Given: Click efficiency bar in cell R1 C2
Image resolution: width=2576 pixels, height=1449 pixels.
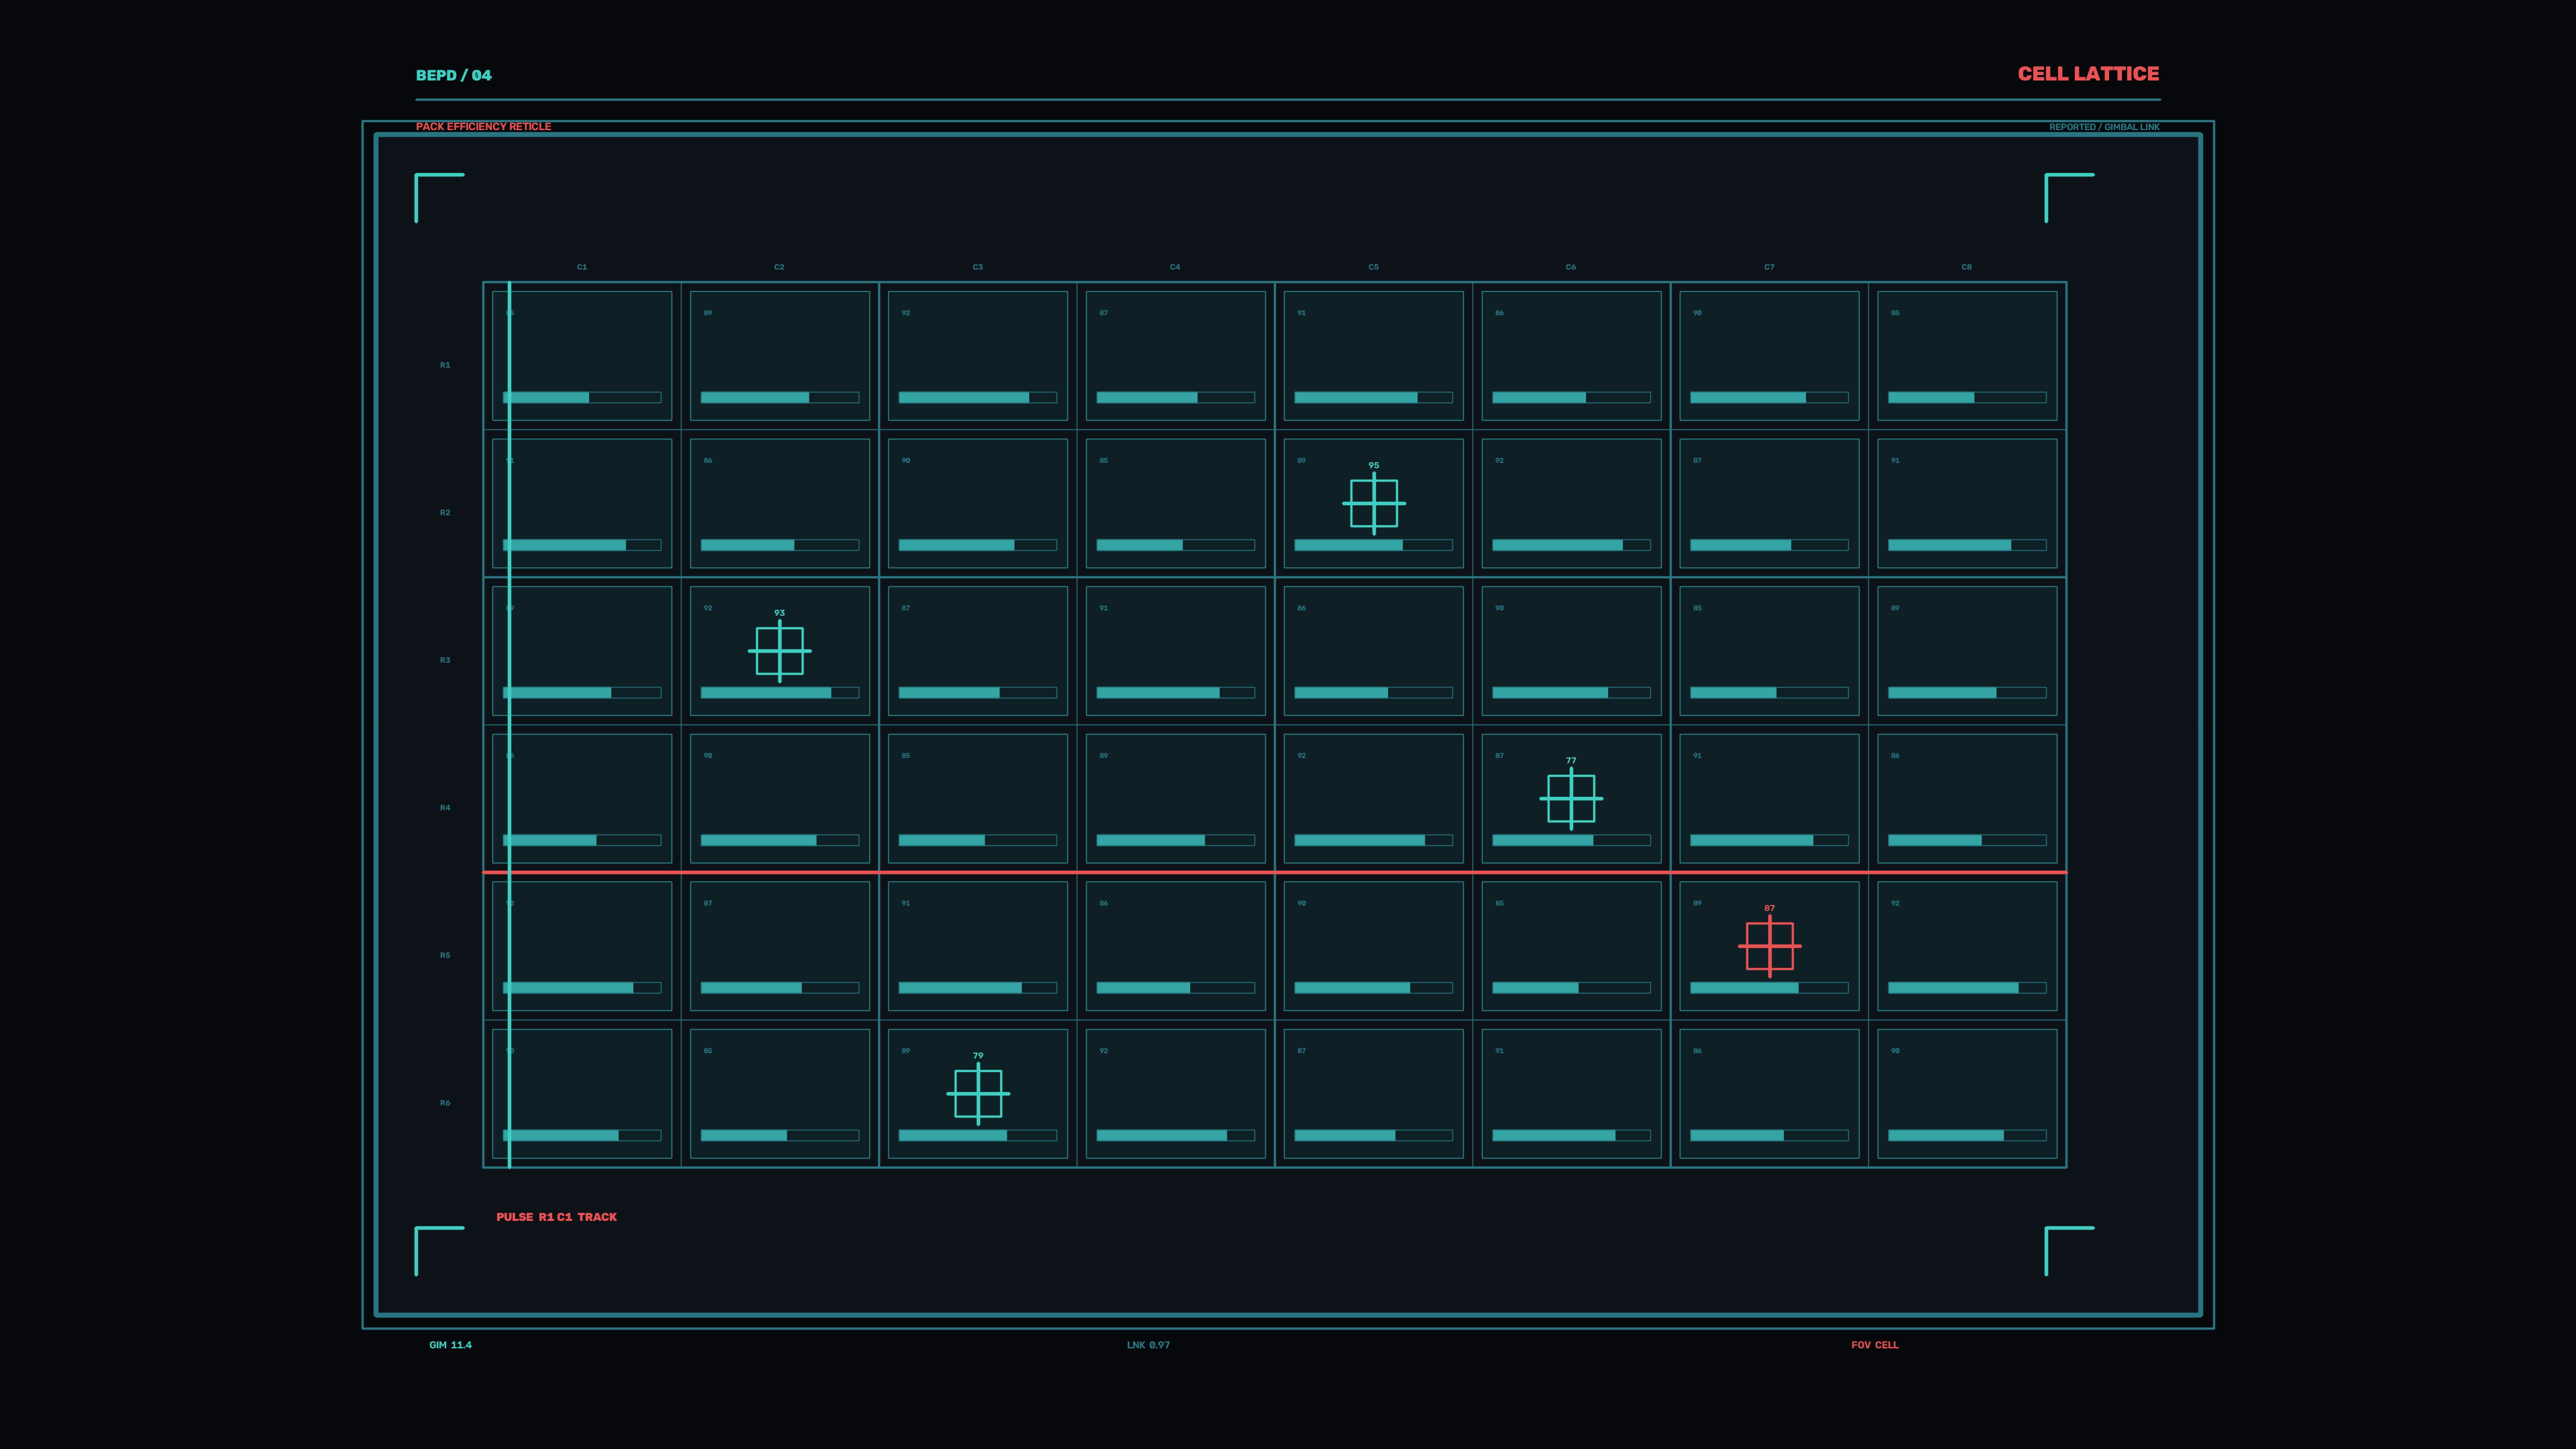Looking at the screenshot, I should click(x=780, y=397).
